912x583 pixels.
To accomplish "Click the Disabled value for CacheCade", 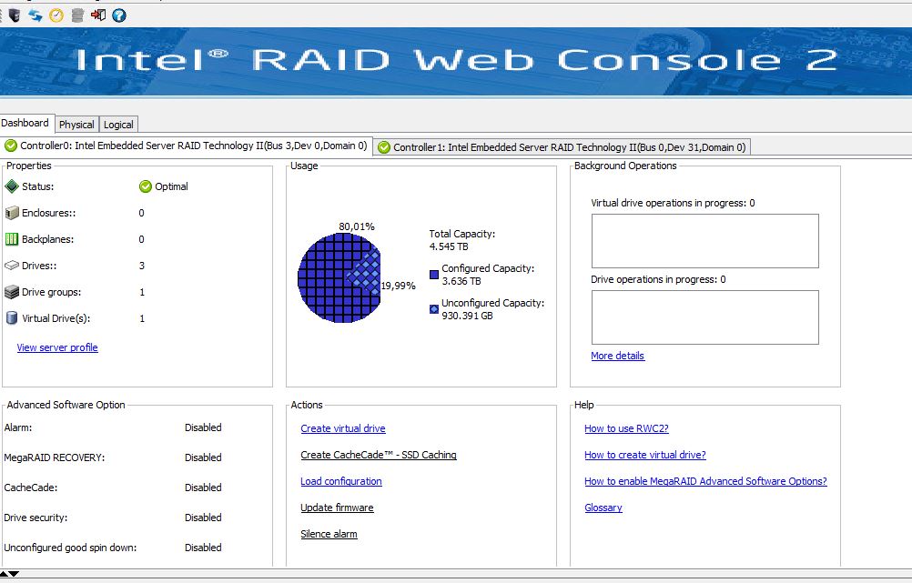I will 203,488.
